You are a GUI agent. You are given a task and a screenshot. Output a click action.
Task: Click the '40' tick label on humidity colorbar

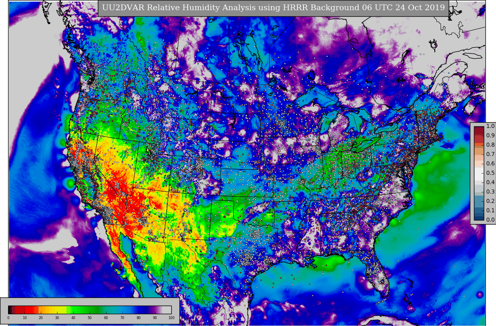tap(73, 318)
